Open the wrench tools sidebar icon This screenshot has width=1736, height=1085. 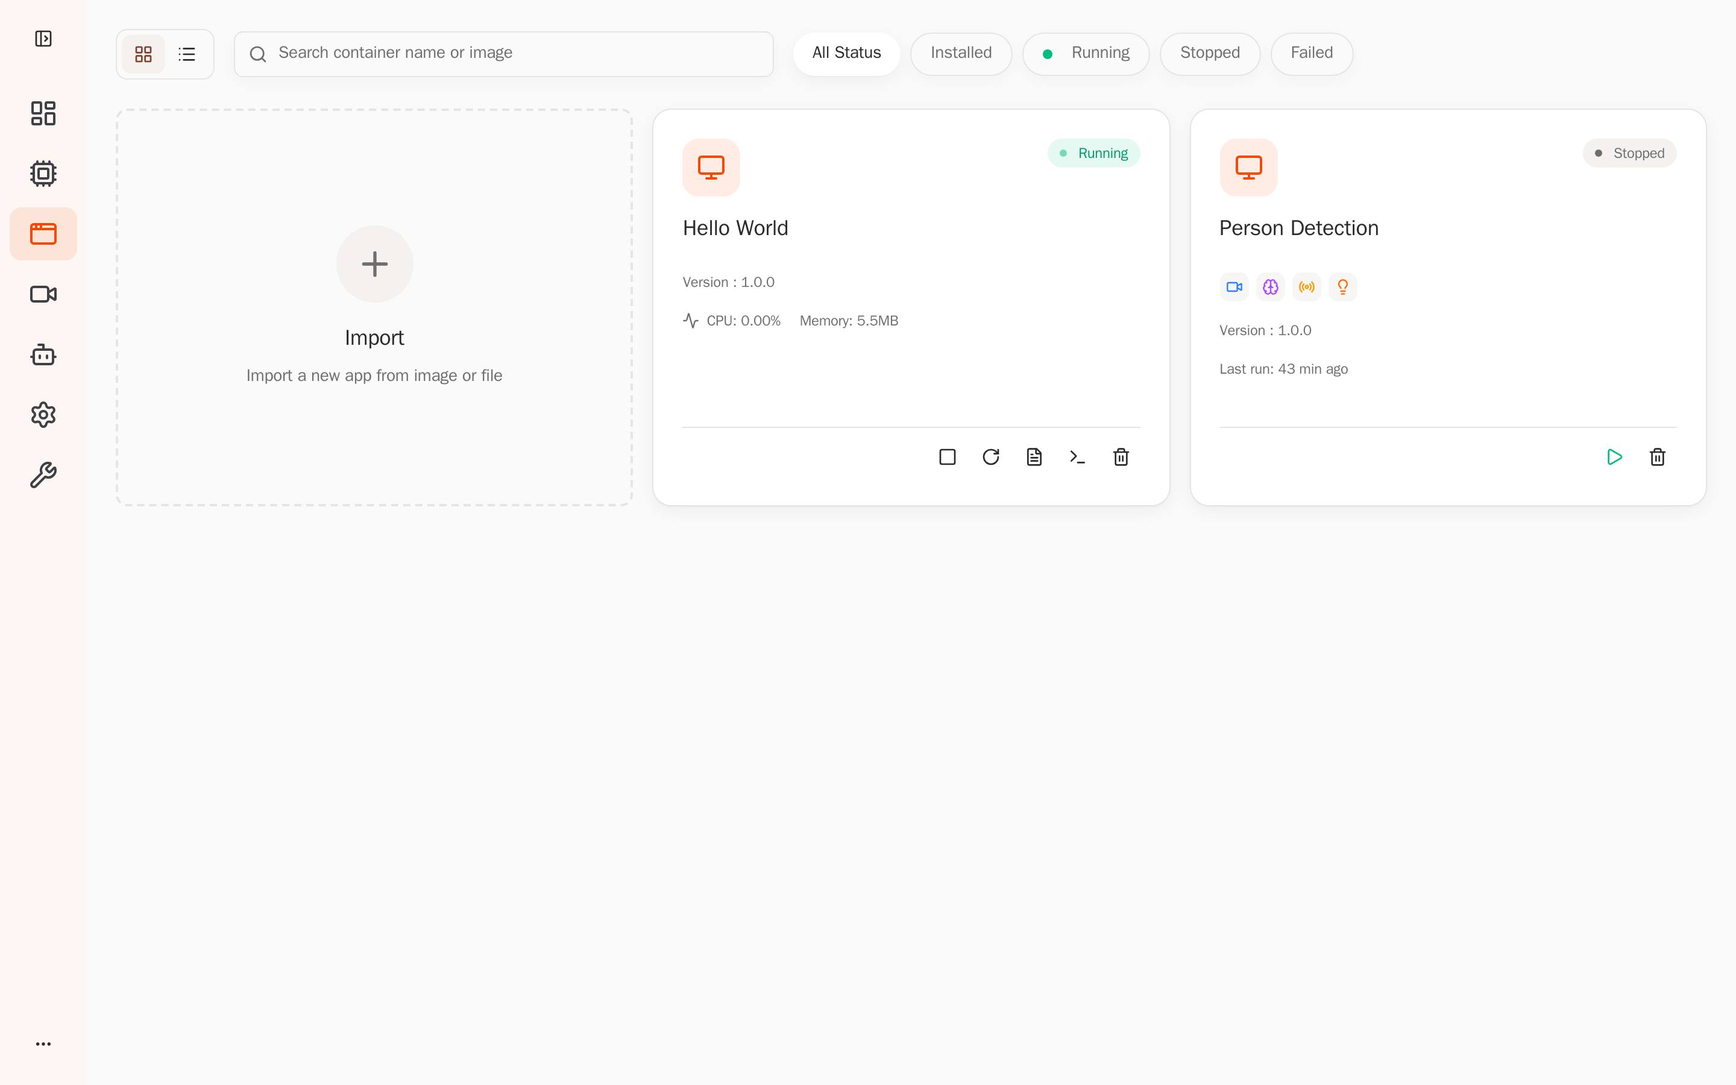[x=43, y=475]
